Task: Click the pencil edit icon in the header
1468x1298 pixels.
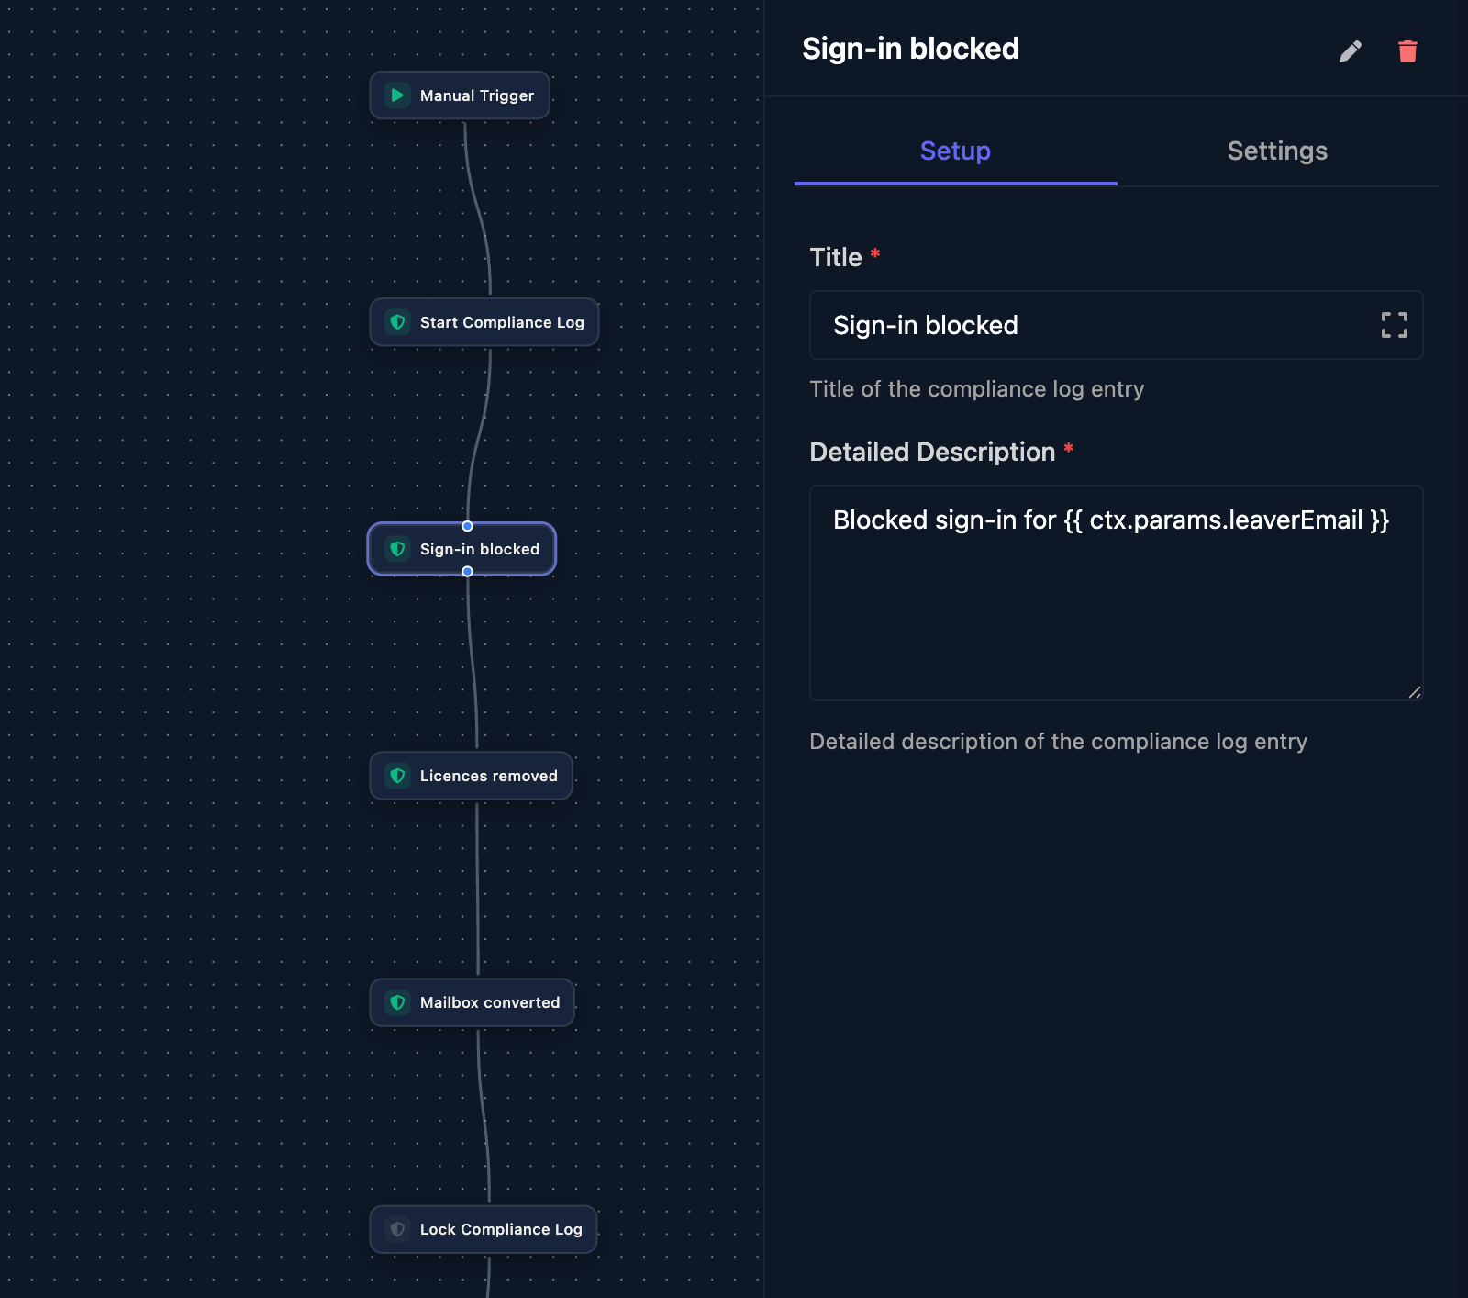Action: pyautogui.click(x=1350, y=51)
